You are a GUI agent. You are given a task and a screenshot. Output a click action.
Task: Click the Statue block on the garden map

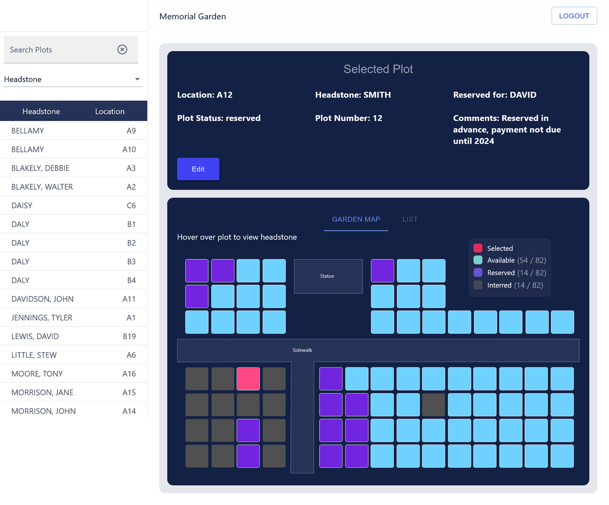tap(328, 276)
